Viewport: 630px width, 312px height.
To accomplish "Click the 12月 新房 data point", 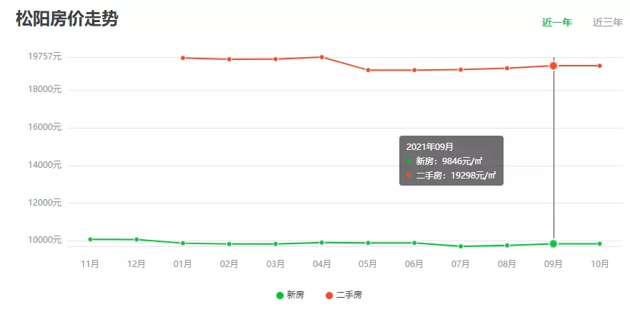I will (136, 240).
